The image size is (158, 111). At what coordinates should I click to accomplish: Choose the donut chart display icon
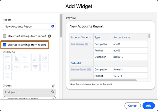(x=7, y=67)
